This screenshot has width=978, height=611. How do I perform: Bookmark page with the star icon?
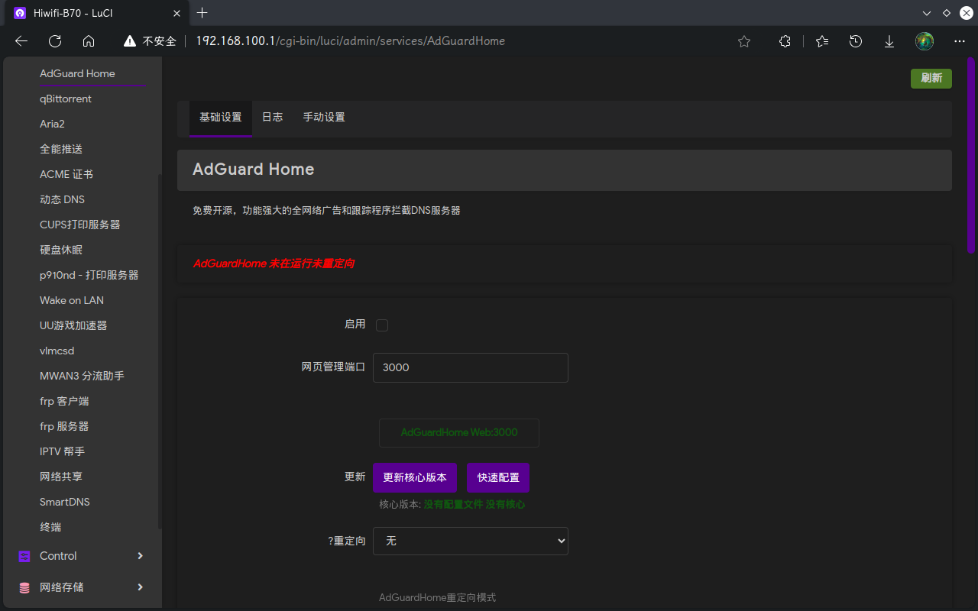(x=744, y=41)
